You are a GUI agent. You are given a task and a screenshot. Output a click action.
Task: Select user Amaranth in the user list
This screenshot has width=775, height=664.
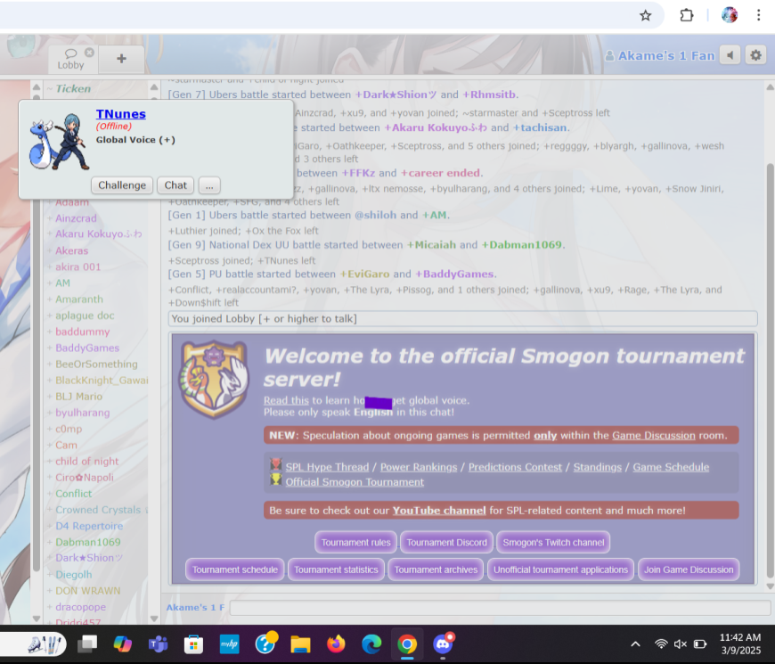pyautogui.click(x=79, y=299)
